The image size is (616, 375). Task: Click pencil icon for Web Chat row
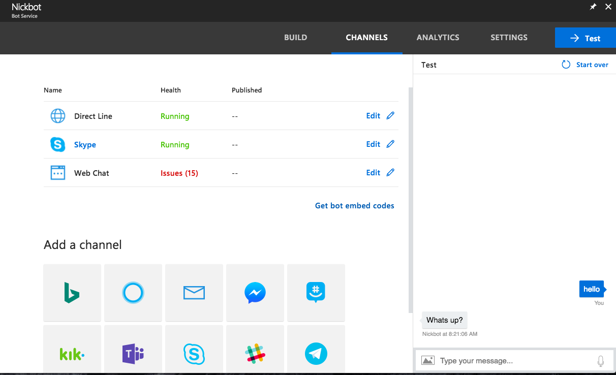coord(390,172)
